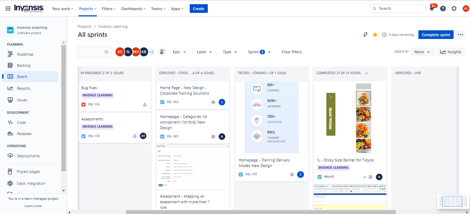Click the add people icon
The image size is (470, 214).
click(x=162, y=52)
